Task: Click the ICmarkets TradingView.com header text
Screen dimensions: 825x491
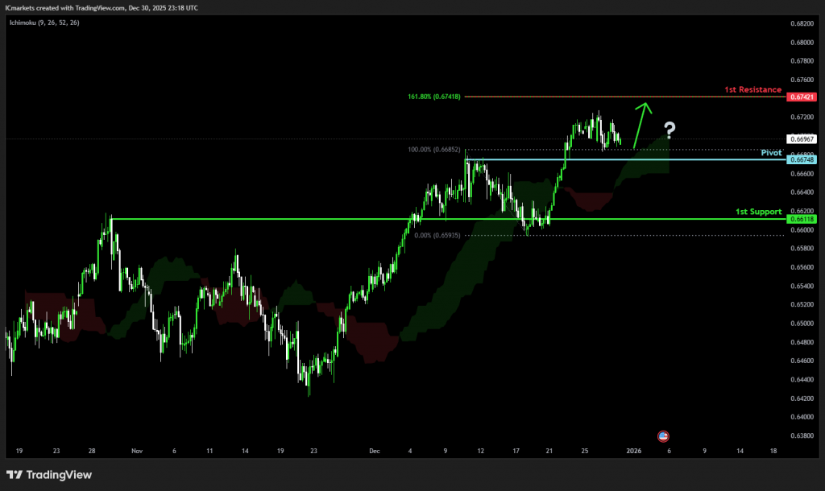Action: point(101,7)
